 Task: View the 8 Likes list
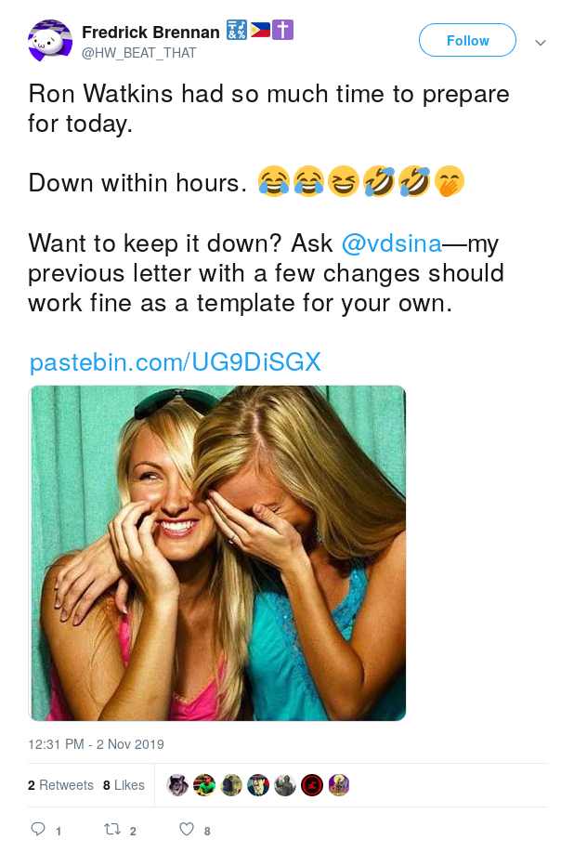pyautogui.click(x=124, y=785)
